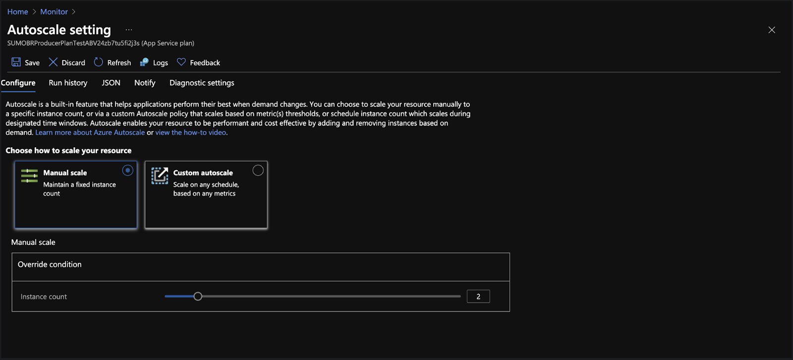
Task: Select the Custom autoscale radio button
Action: coord(258,171)
